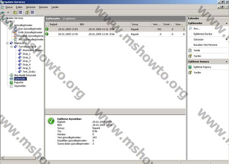
Task: Click the Test_Grubu group icon
Action: [x=20, y=71]
